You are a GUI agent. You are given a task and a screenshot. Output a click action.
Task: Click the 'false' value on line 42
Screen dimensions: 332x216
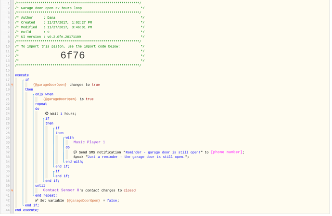tap(112, 201)
